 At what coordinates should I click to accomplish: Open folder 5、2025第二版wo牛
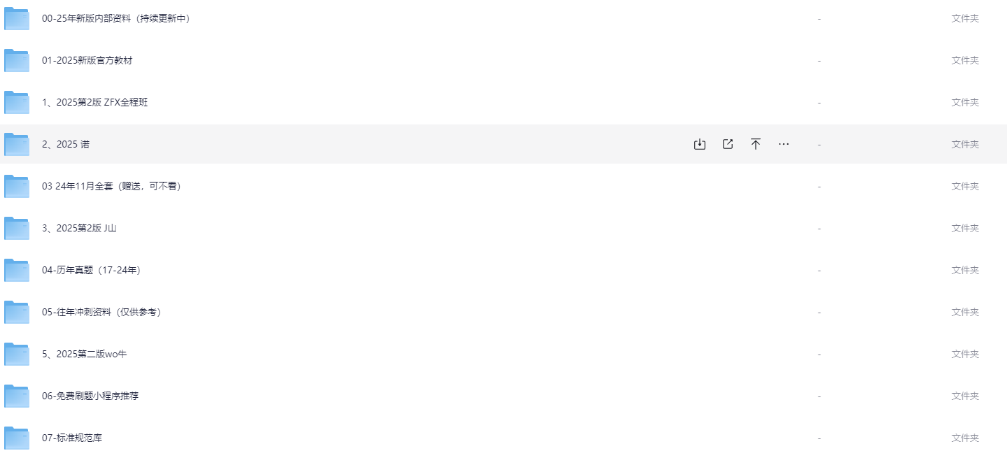pyautogui.click(x=85, y=354)
